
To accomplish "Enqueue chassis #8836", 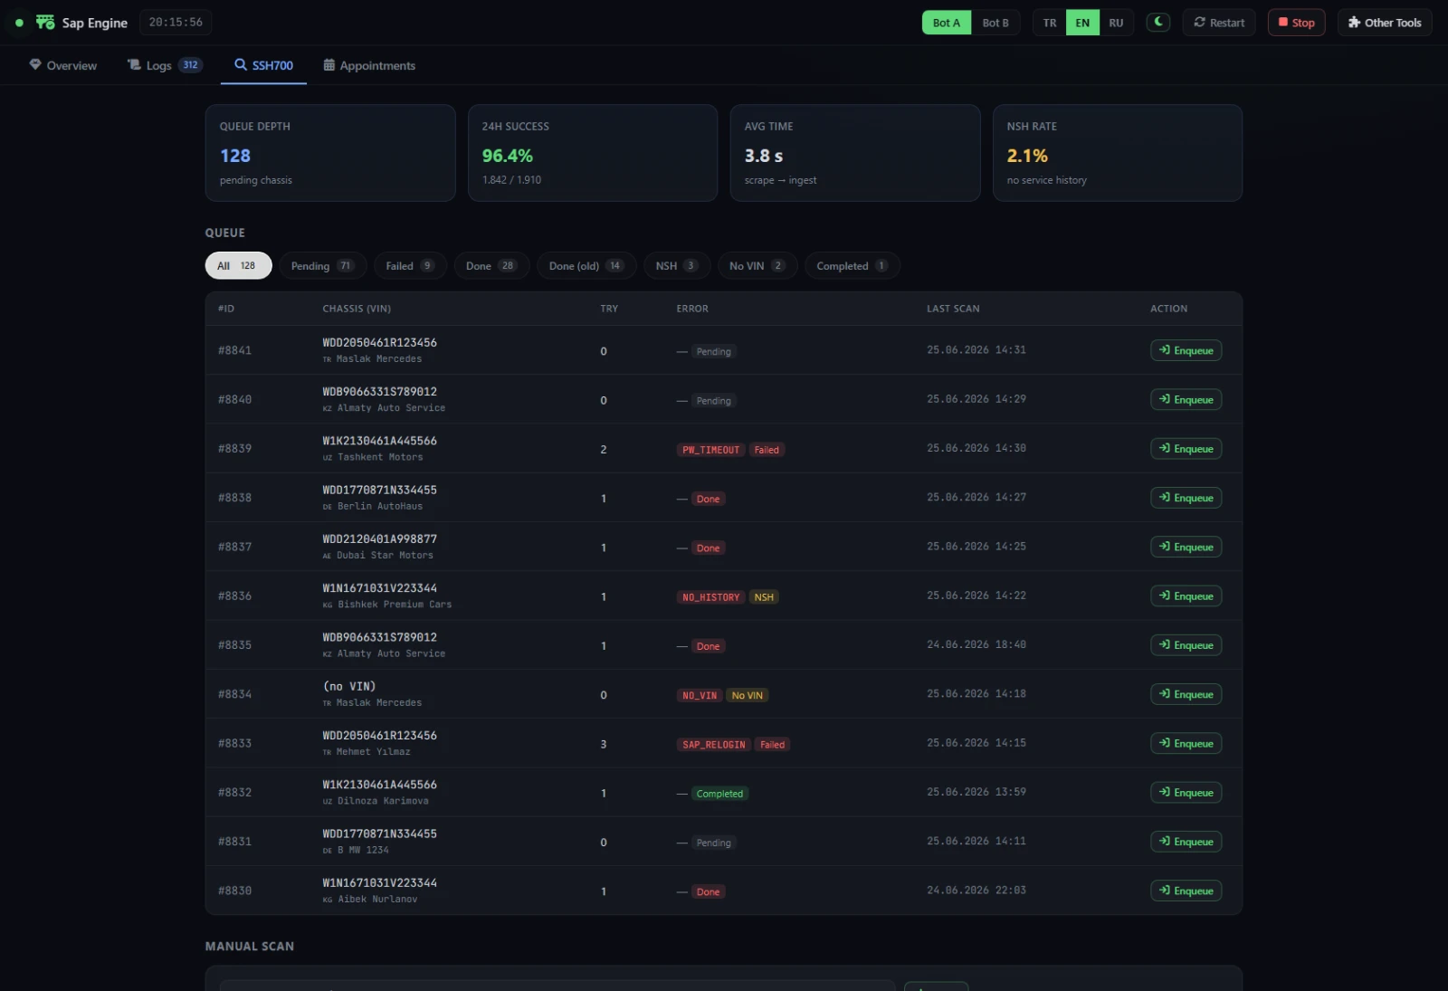I will click(1186, 596).
